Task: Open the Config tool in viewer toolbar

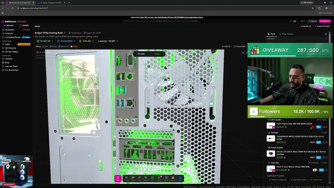Action: 133,178
